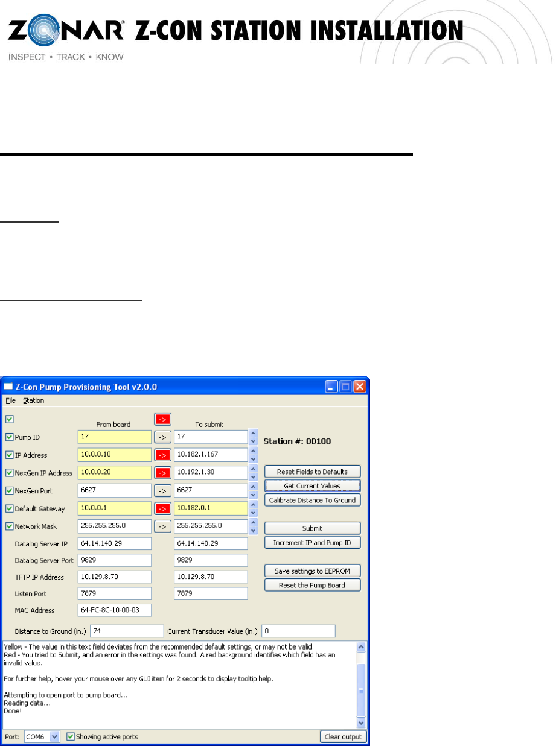This screenshot has width=556, height=746.
Task: Click red arrow for Default Gateway
Action: point(163,508)
